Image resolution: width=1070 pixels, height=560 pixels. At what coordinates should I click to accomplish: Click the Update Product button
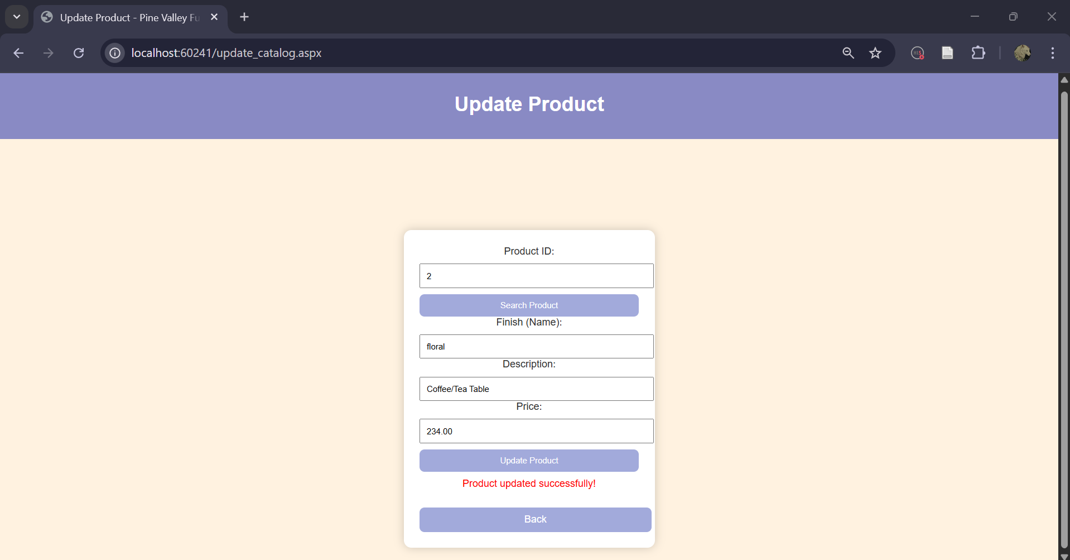528,460
